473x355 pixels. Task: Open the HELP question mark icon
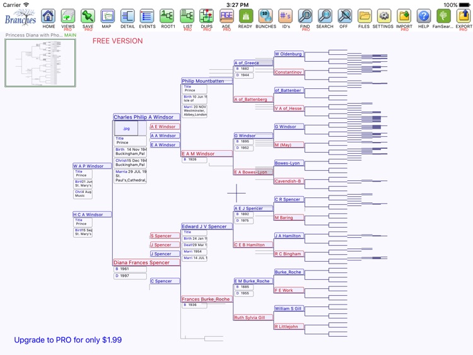click(x=424, y=16)
